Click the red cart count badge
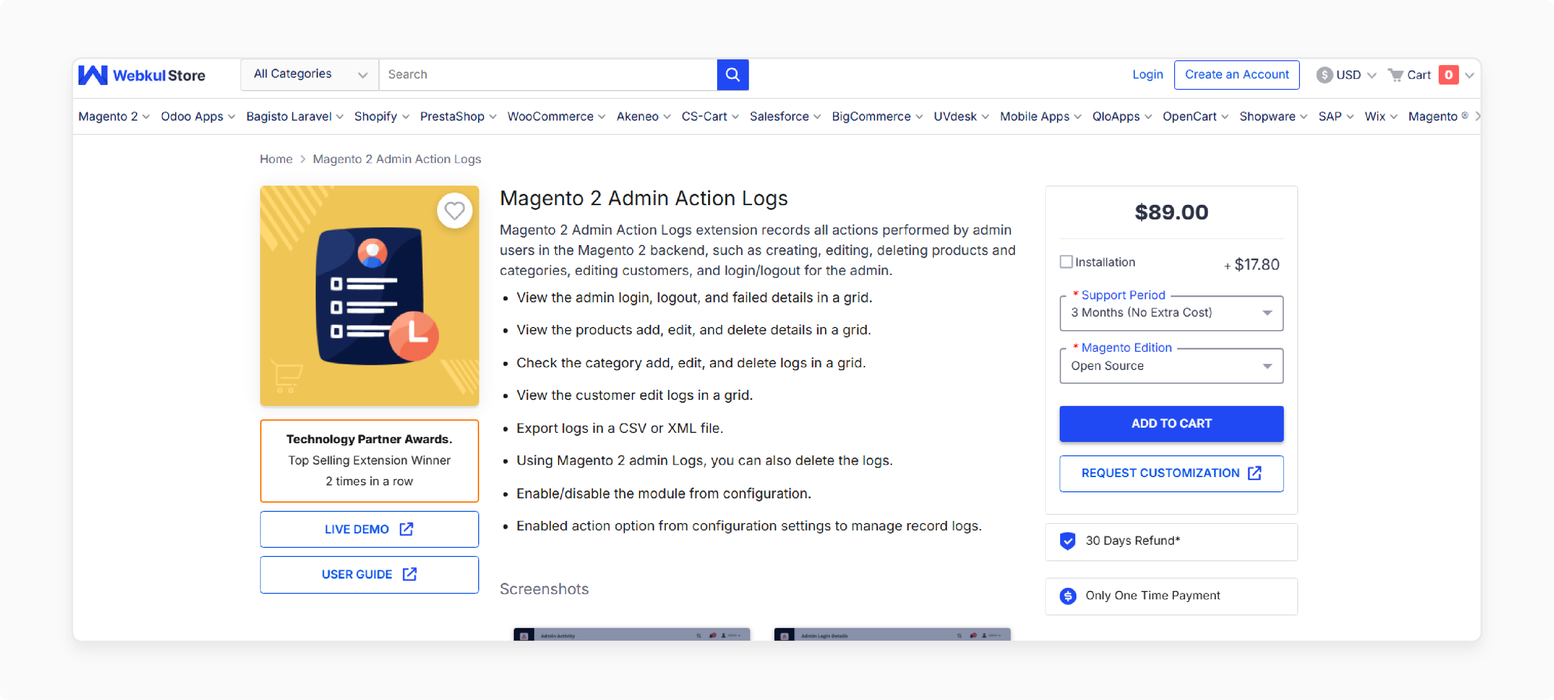Image resolution: width=1554 pixels, height=700 pixels. tap(1449, 75)
